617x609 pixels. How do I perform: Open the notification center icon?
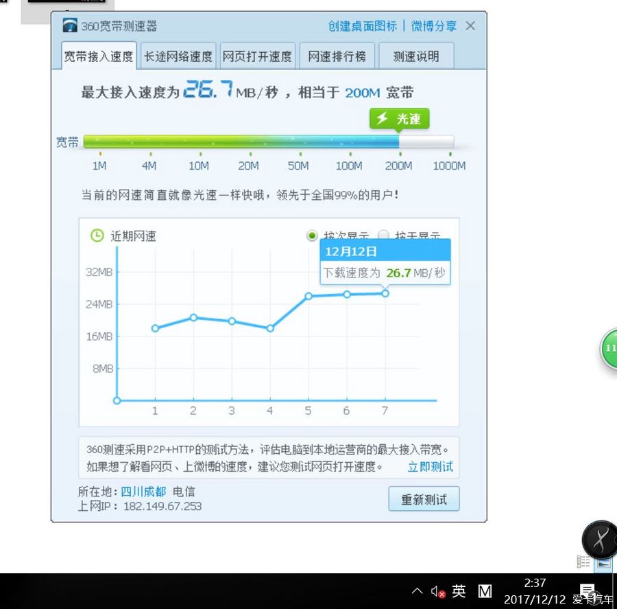click(x=588, y=591)
